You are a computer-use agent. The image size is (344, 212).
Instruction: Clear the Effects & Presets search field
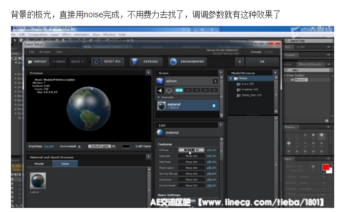pyautogui.click(x=331, y=70)
